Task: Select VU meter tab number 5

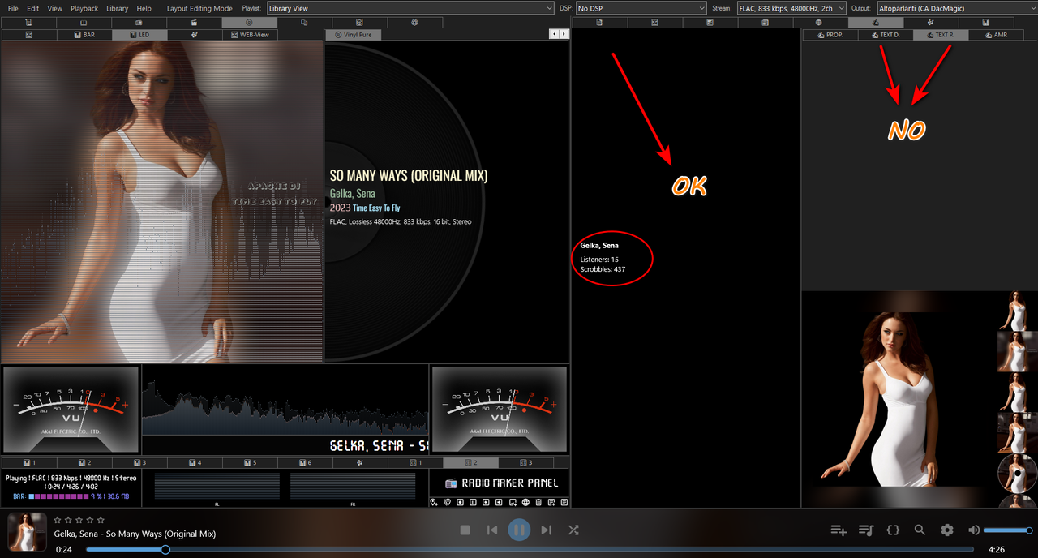Action: tap(250, 463)
